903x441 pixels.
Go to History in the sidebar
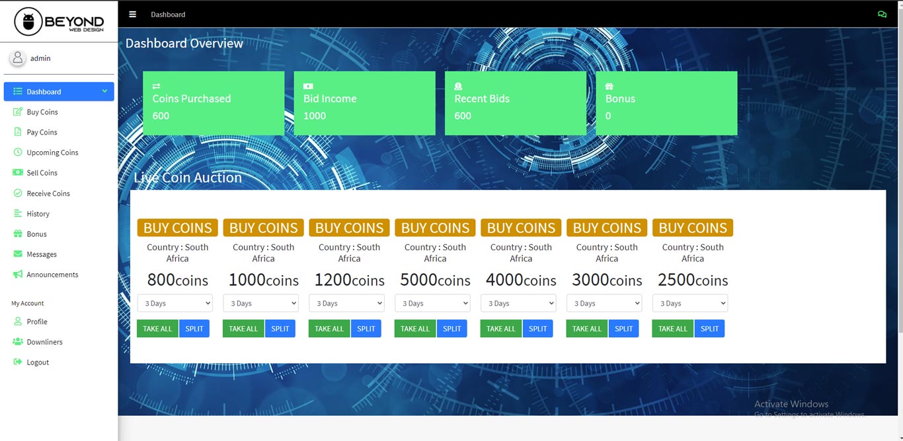38,214
